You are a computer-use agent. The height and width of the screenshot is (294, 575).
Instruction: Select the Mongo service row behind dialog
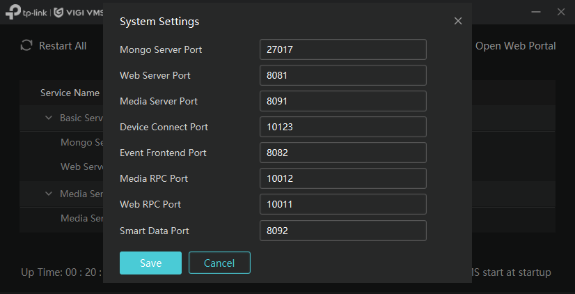tap(81, 142)
